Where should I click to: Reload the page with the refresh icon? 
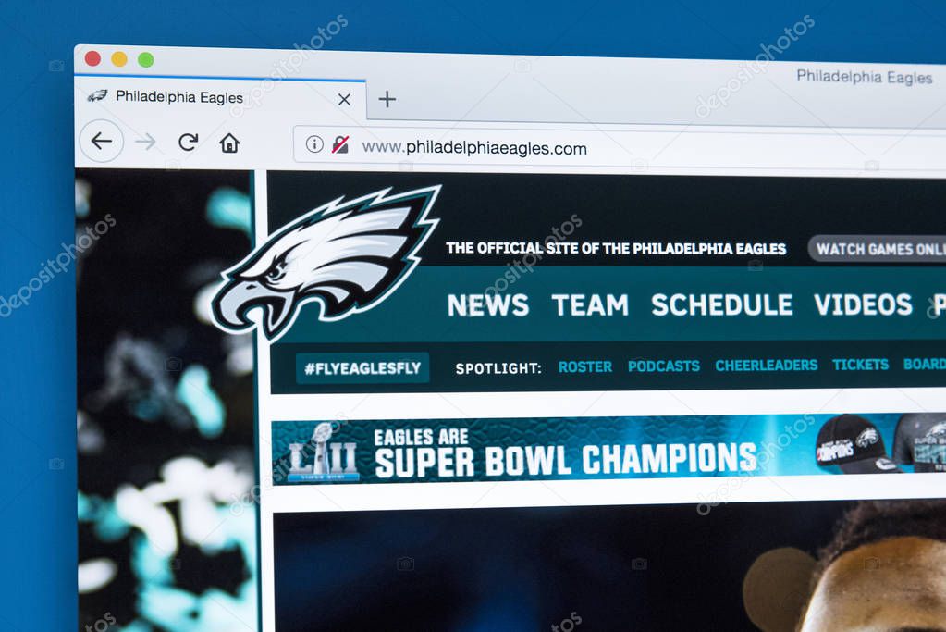pyautogui.click(x=189, y=142)
